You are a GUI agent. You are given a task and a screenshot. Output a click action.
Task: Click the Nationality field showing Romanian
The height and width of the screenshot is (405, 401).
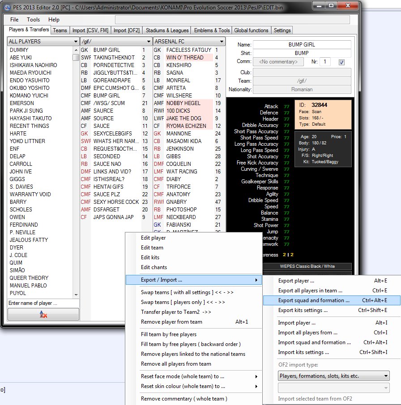[302, 89]
